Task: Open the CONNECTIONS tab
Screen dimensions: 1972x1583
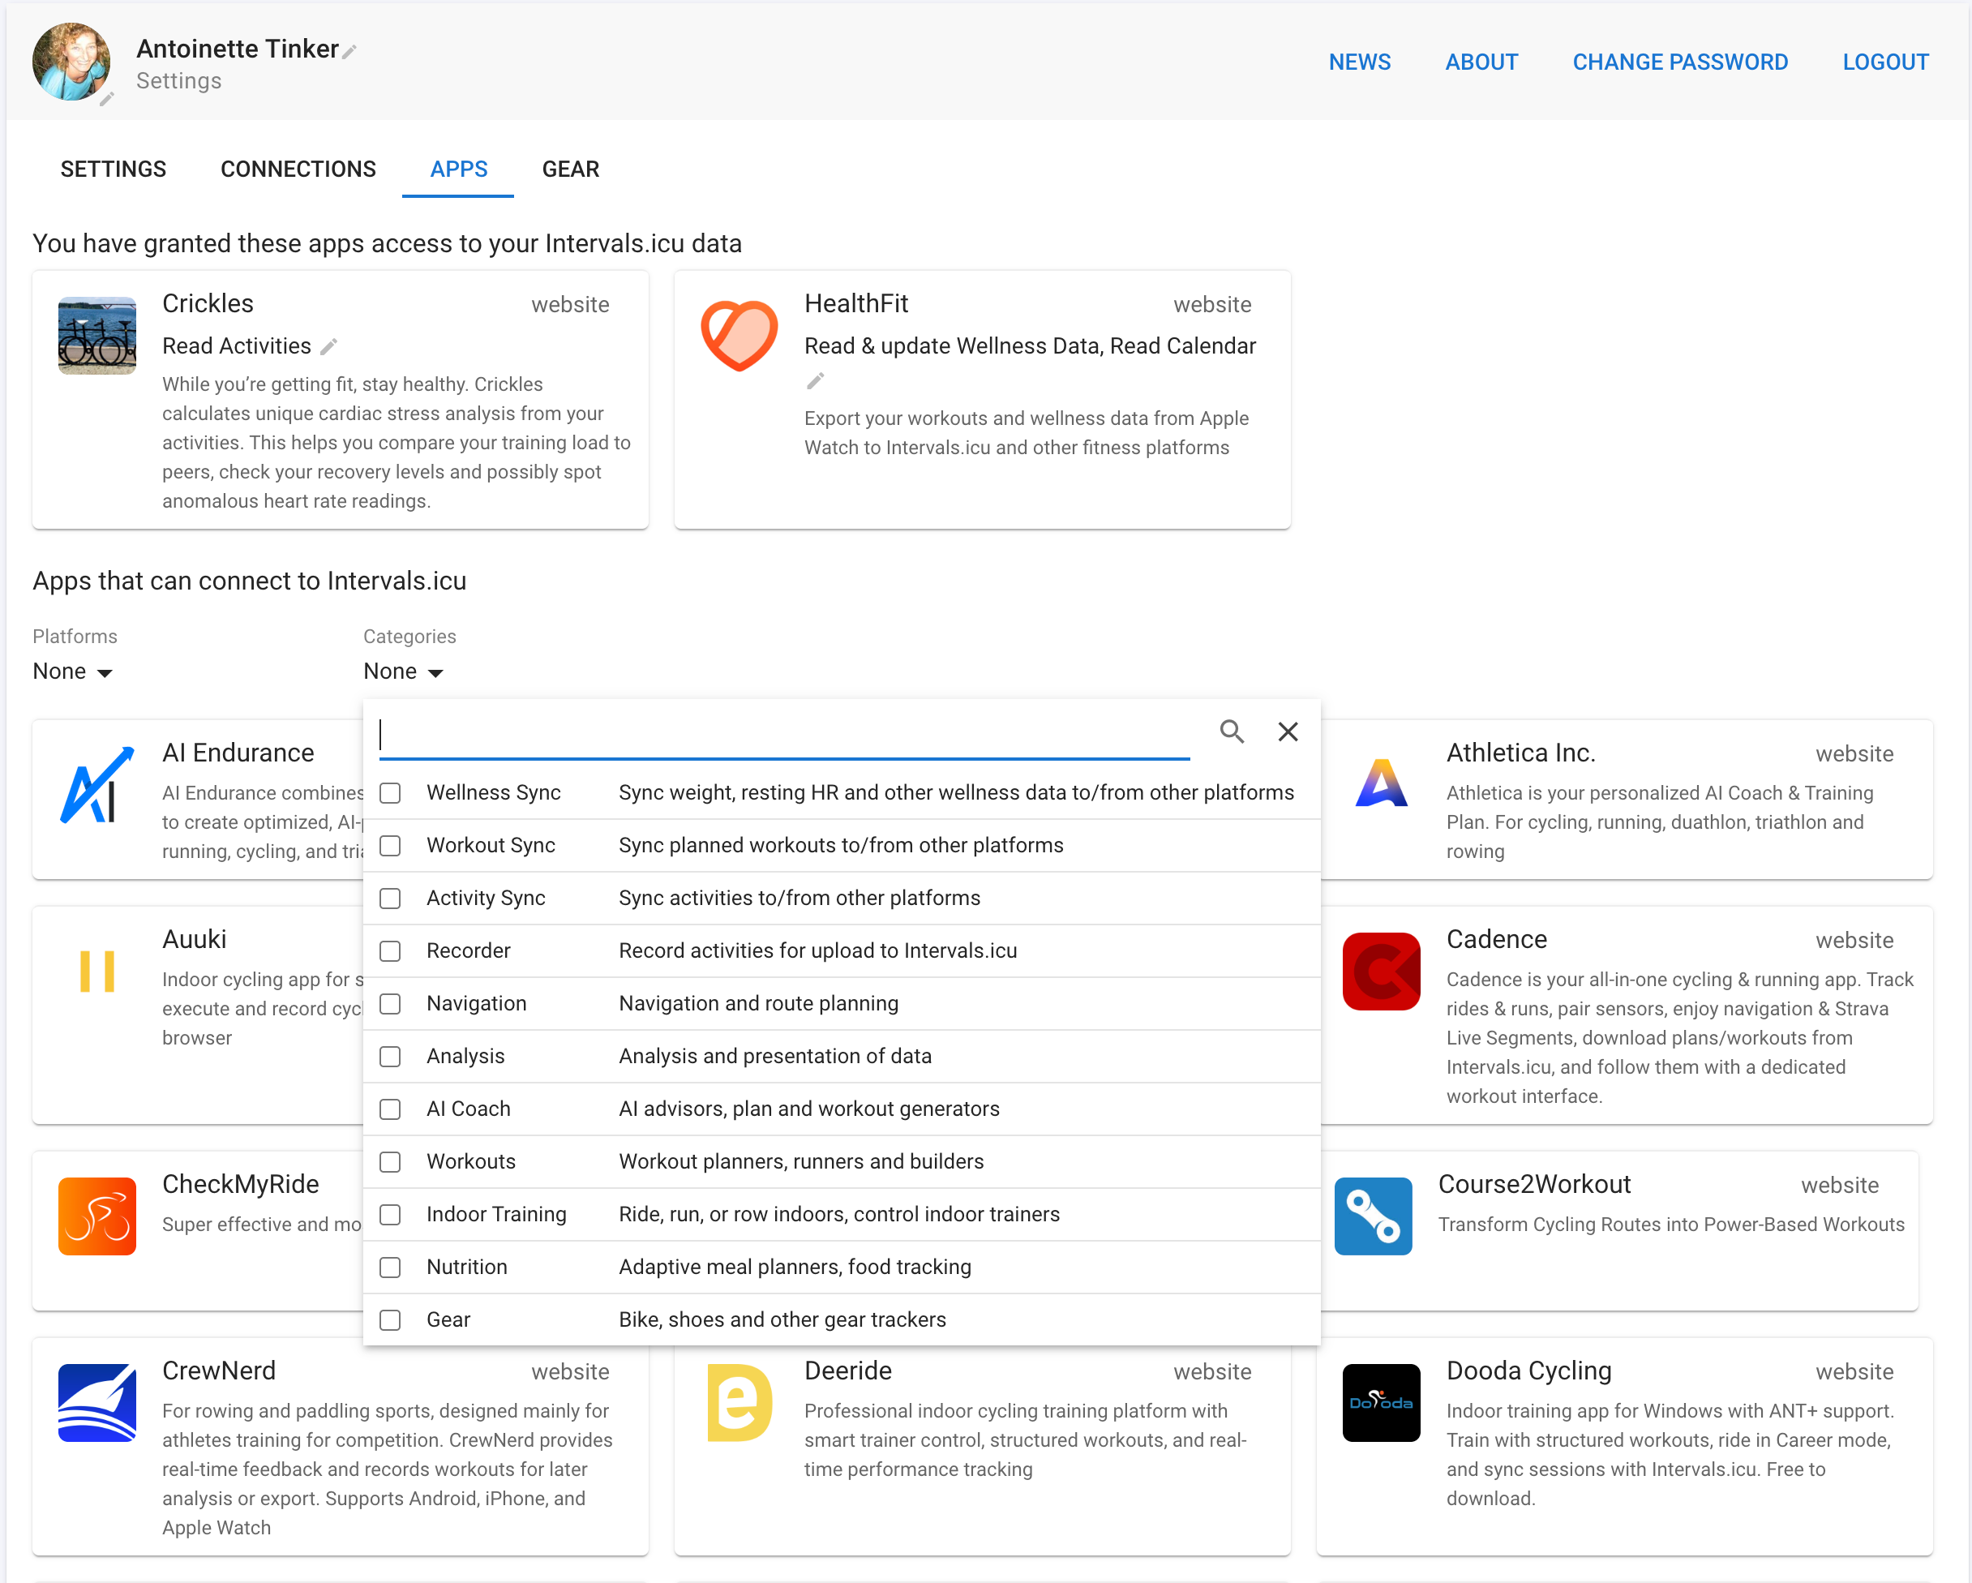Action: click(298, 169)
